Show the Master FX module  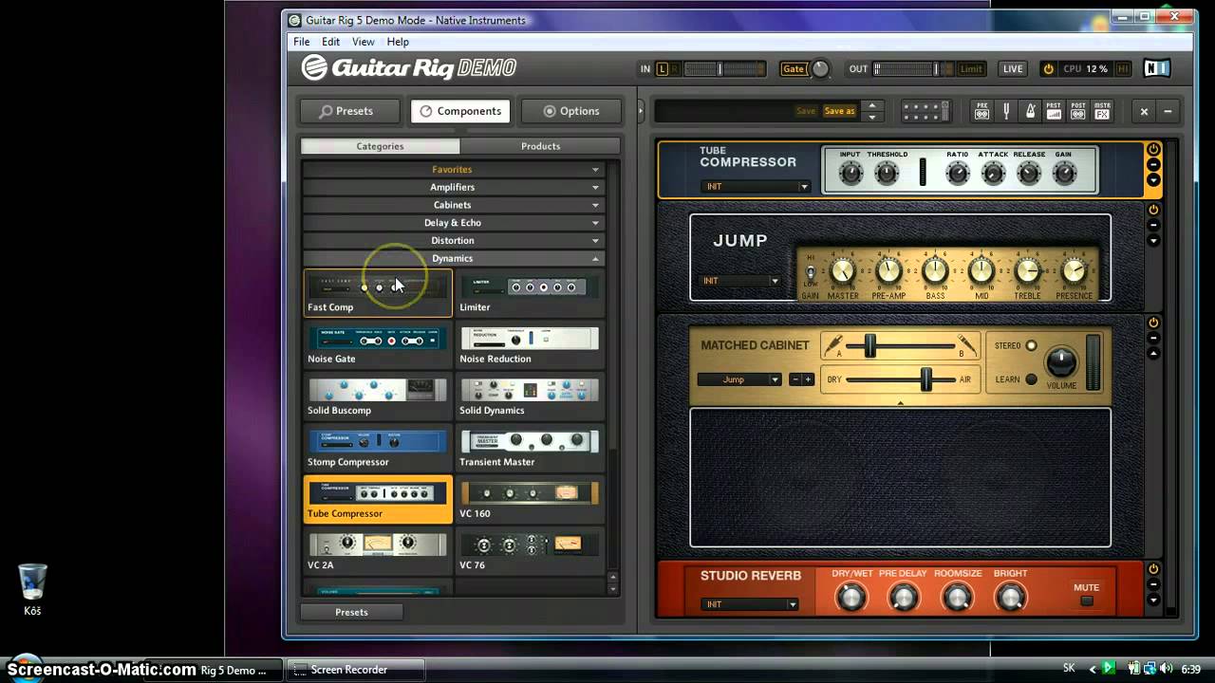[1102, 111]
